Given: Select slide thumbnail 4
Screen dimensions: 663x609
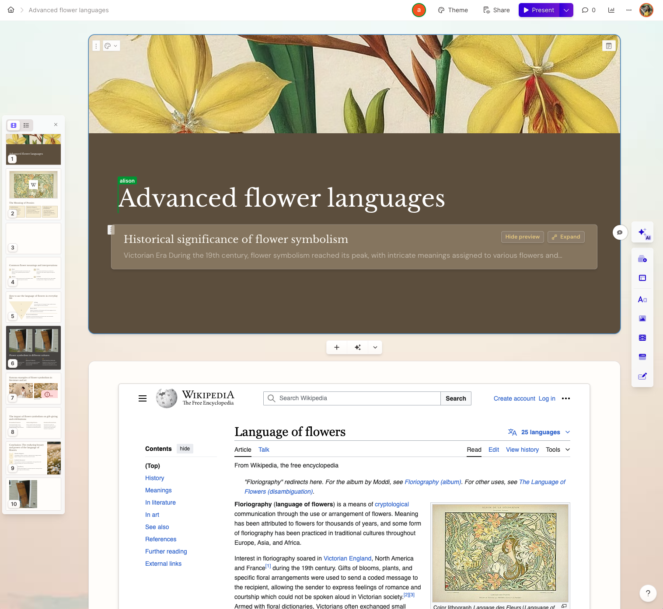Looking at the screenshot, I should click(x=33, y=273).
